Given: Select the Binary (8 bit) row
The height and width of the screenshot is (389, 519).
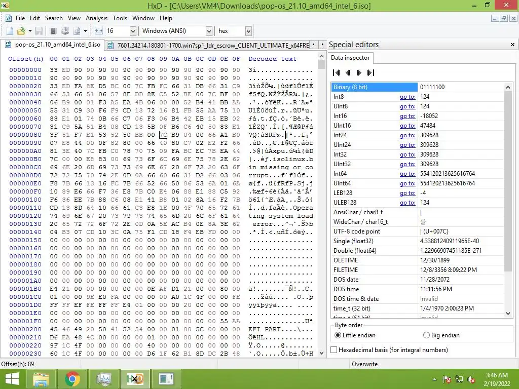Looking at the screenshot, I should click(x=418, y=87).
